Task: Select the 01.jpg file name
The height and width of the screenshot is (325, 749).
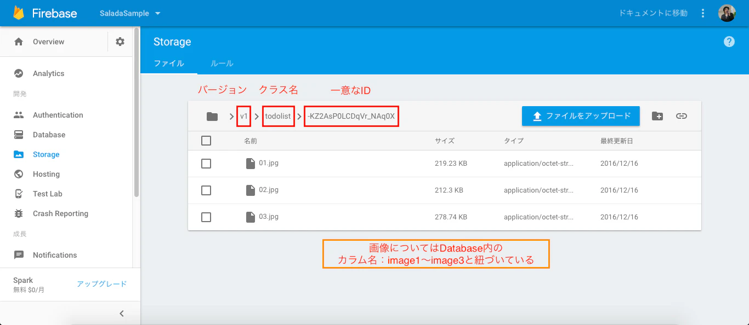Action: [269, 163]
